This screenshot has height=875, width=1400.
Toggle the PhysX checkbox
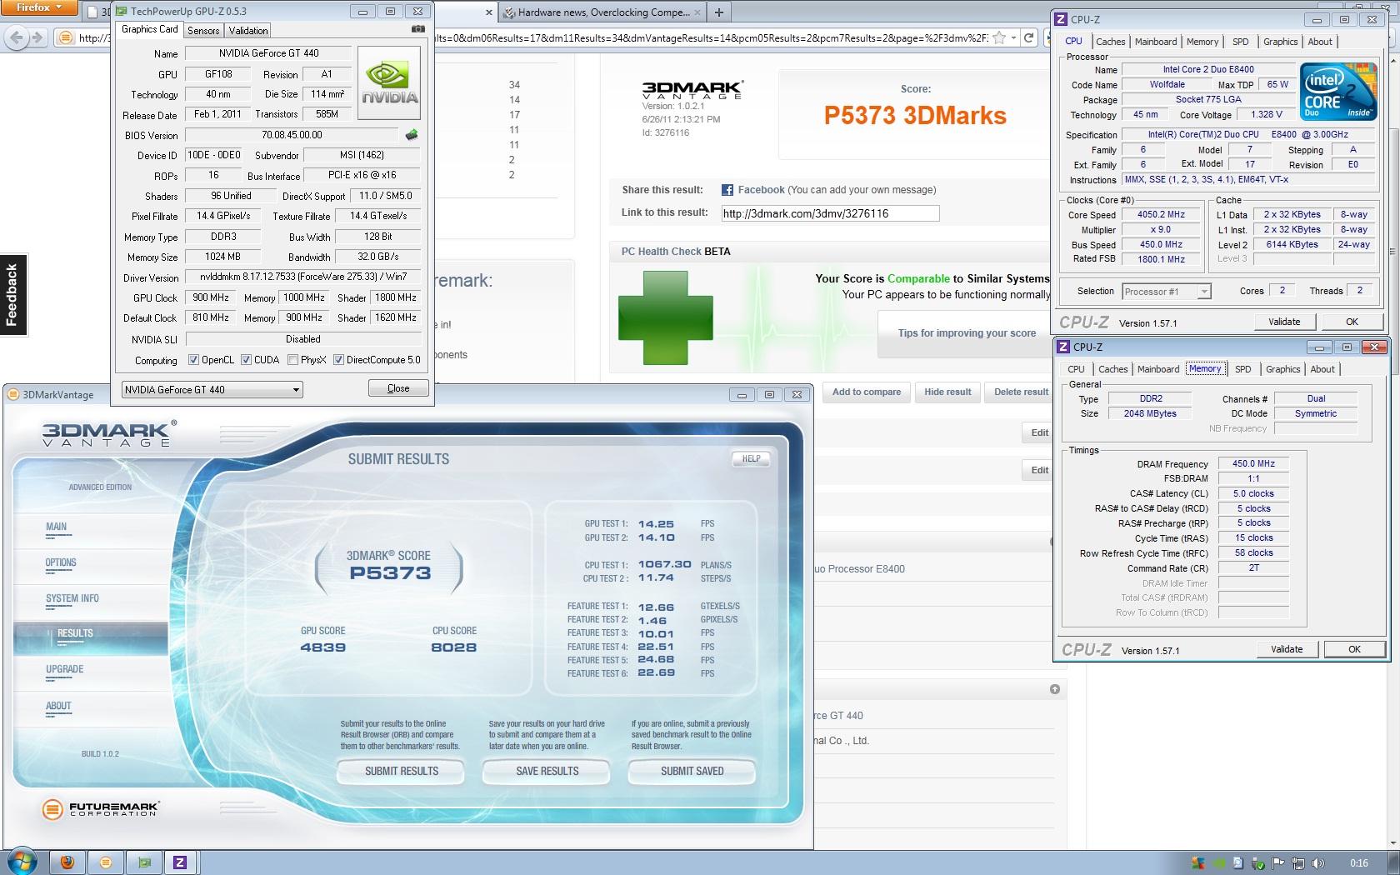292,360
